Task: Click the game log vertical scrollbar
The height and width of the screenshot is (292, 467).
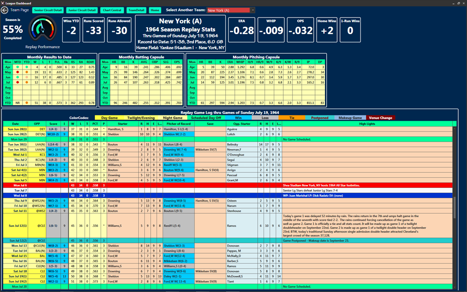Action: click(454, 207)
